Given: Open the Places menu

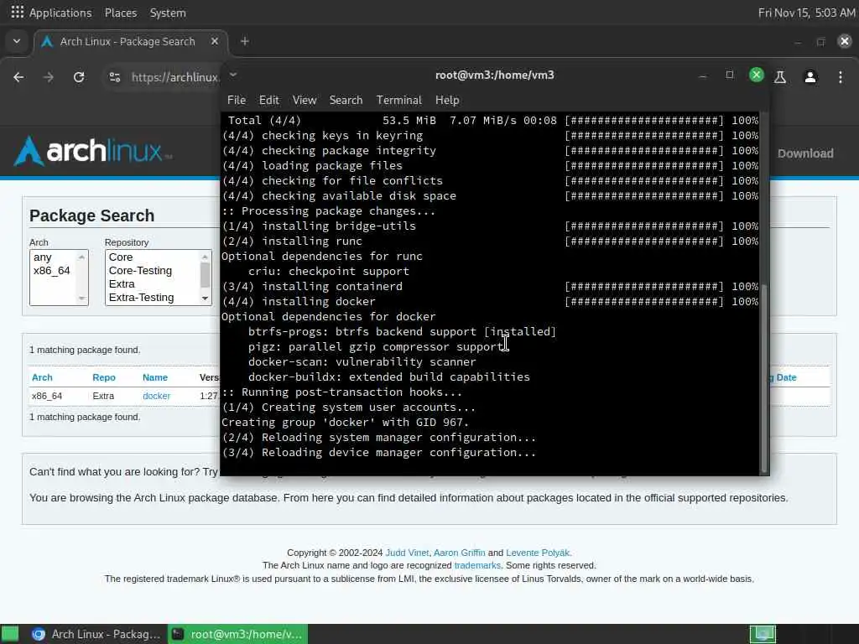Looking at the screenshot, I should [x=121, y=13].
